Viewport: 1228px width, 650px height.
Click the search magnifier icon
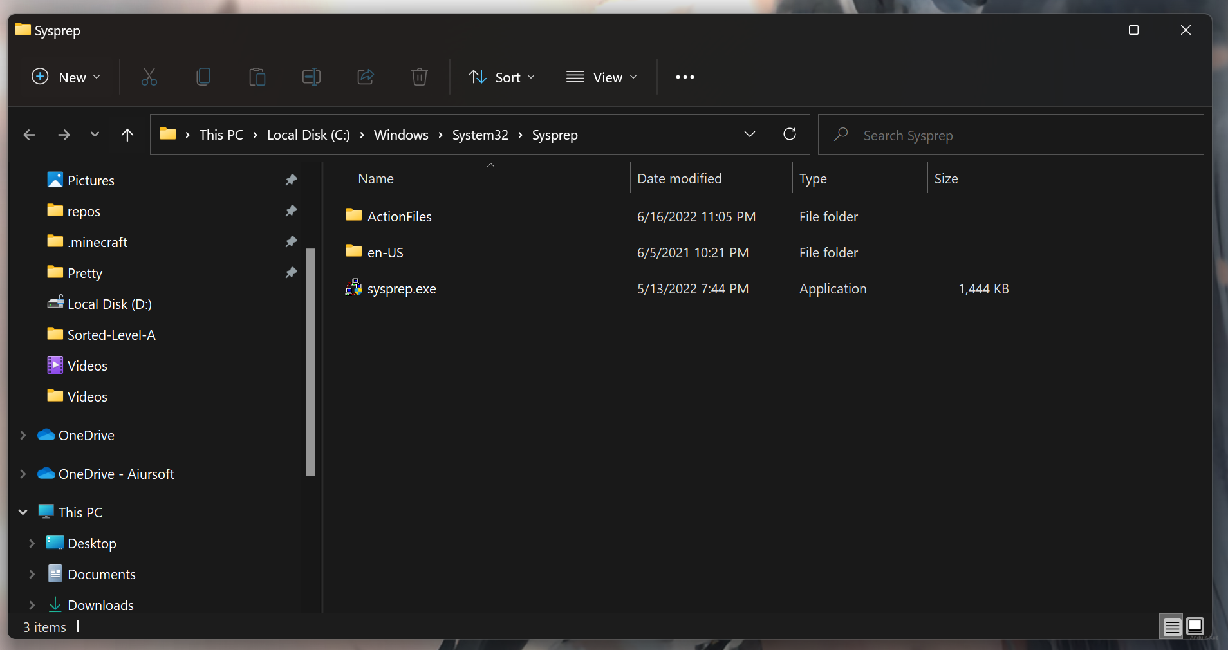point(841,135)
